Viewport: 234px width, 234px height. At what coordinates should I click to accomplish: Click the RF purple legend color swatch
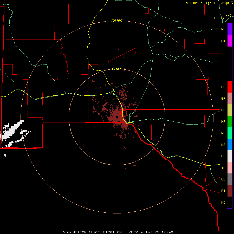point(230,29)
